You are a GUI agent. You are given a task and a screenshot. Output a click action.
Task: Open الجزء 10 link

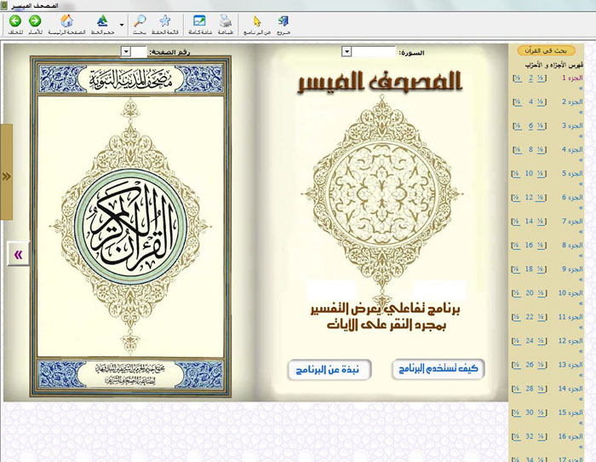coord(571,293)
